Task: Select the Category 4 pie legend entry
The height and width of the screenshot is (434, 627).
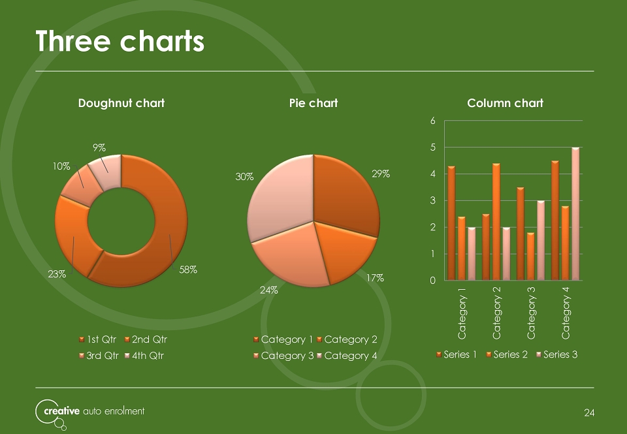Action: [x=347, y=356]
